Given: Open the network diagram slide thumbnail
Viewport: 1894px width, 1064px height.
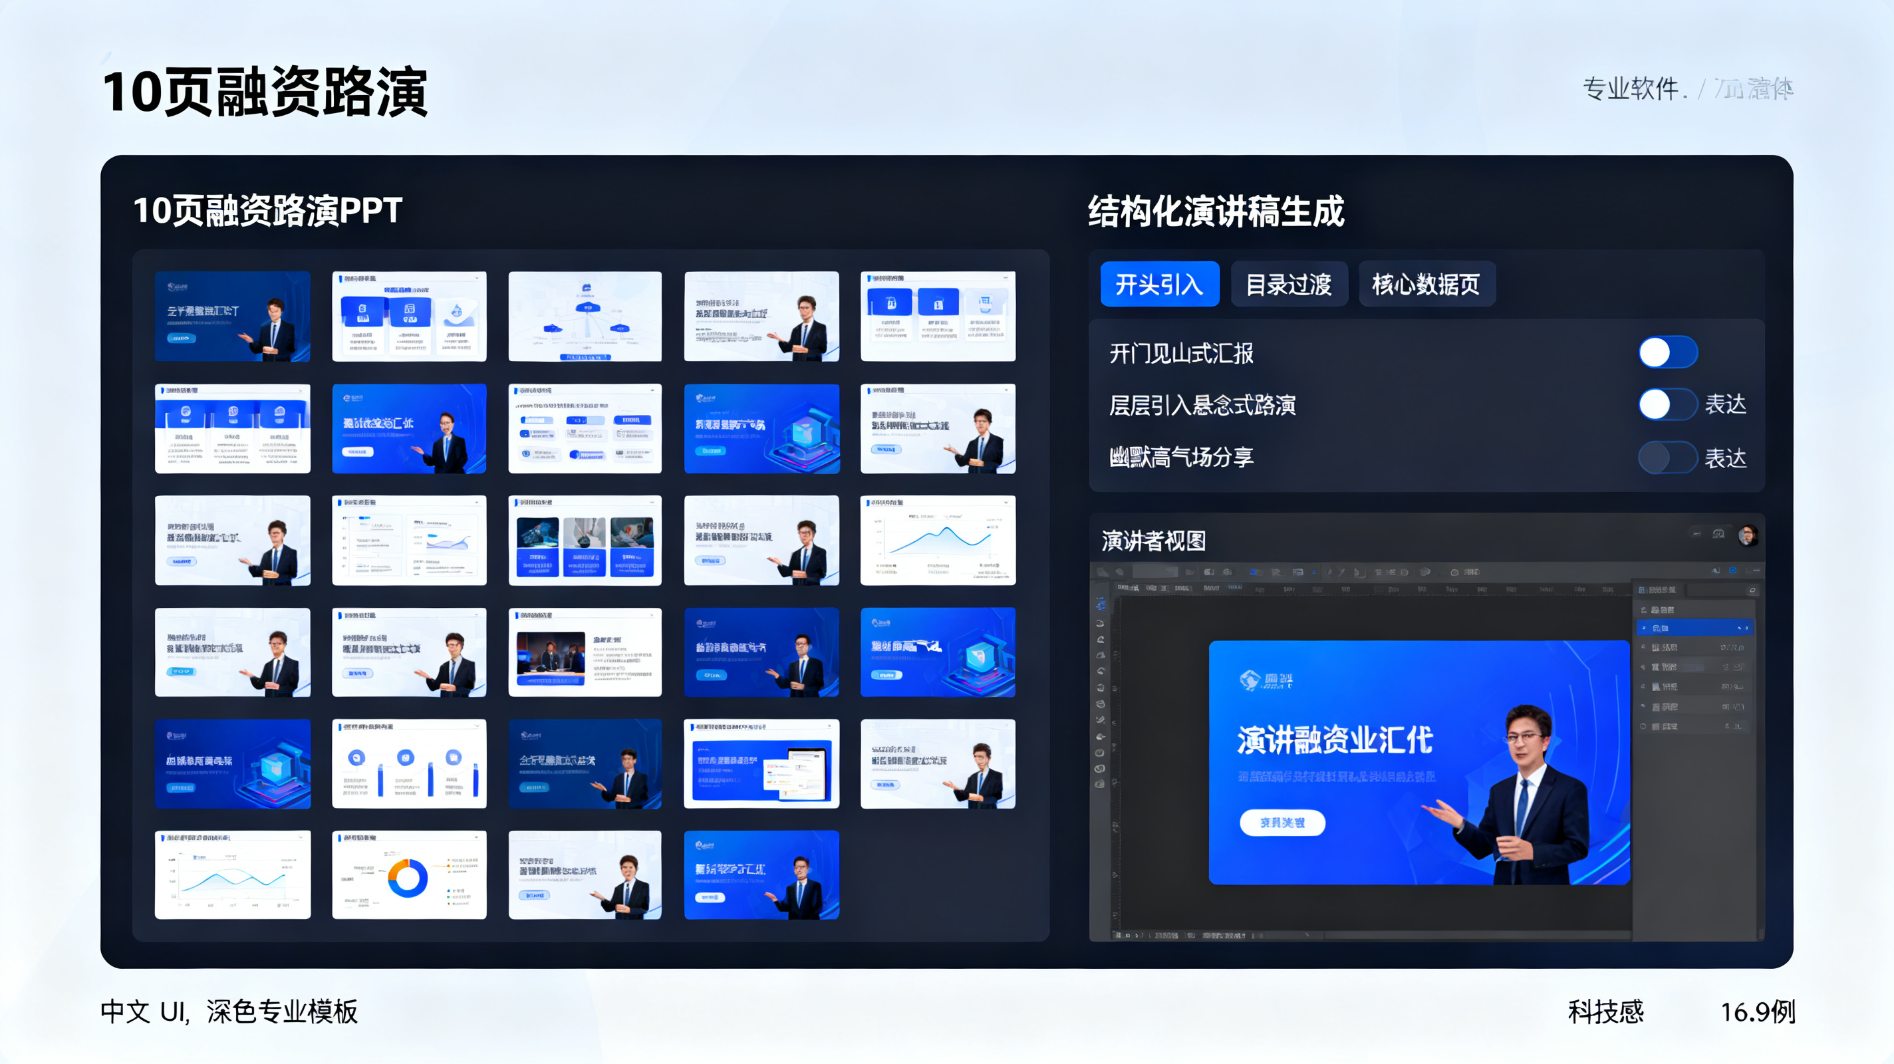Looking at the screenshot, I should click(585, 316).
